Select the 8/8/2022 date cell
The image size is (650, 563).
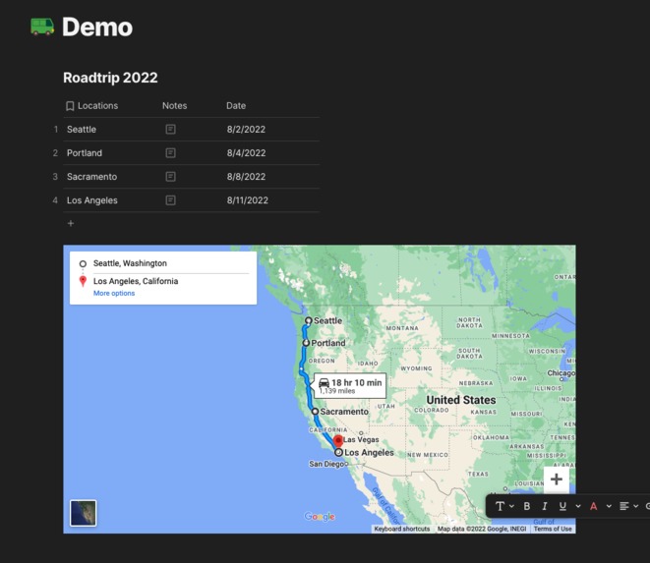(x=246, y=177)
